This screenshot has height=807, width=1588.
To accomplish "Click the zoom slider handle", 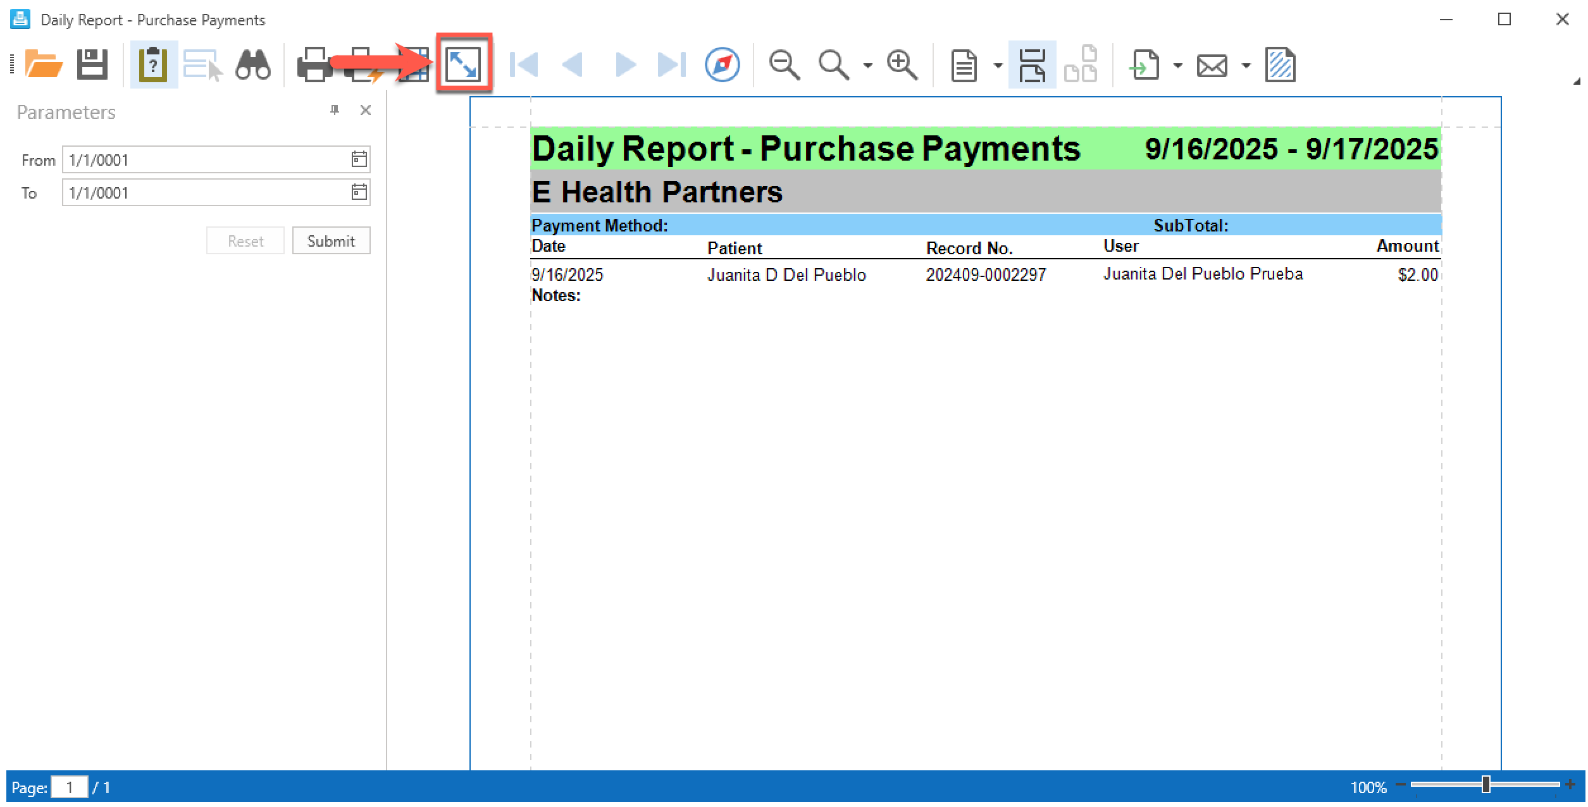I will pyautogui.click(x=1486, y=785).
